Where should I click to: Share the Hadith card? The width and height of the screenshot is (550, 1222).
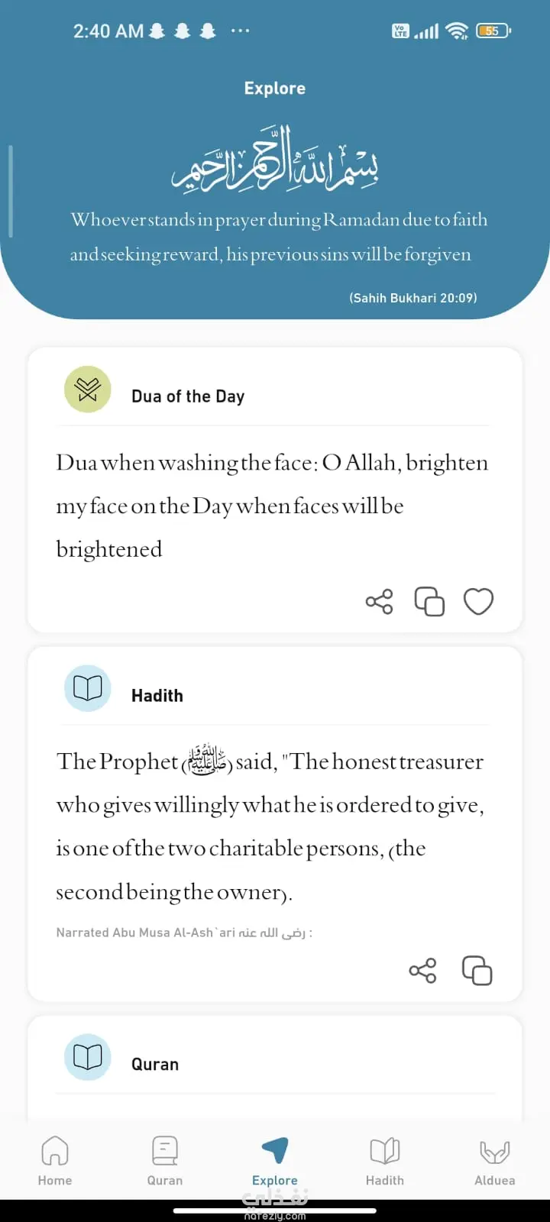tap(422, 971)
